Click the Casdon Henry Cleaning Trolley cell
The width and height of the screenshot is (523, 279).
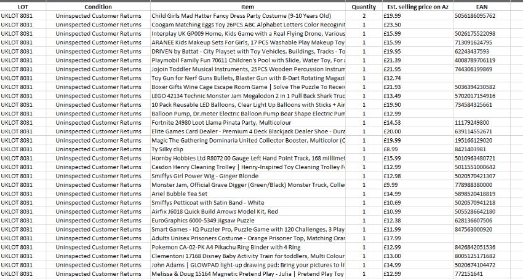[x=248, y=167]
